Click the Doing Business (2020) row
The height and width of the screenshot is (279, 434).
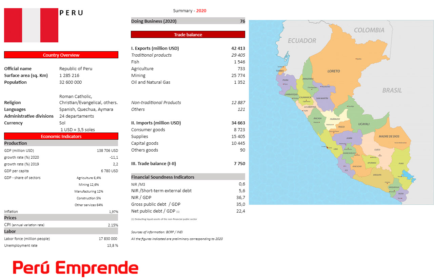click(188, 21)
